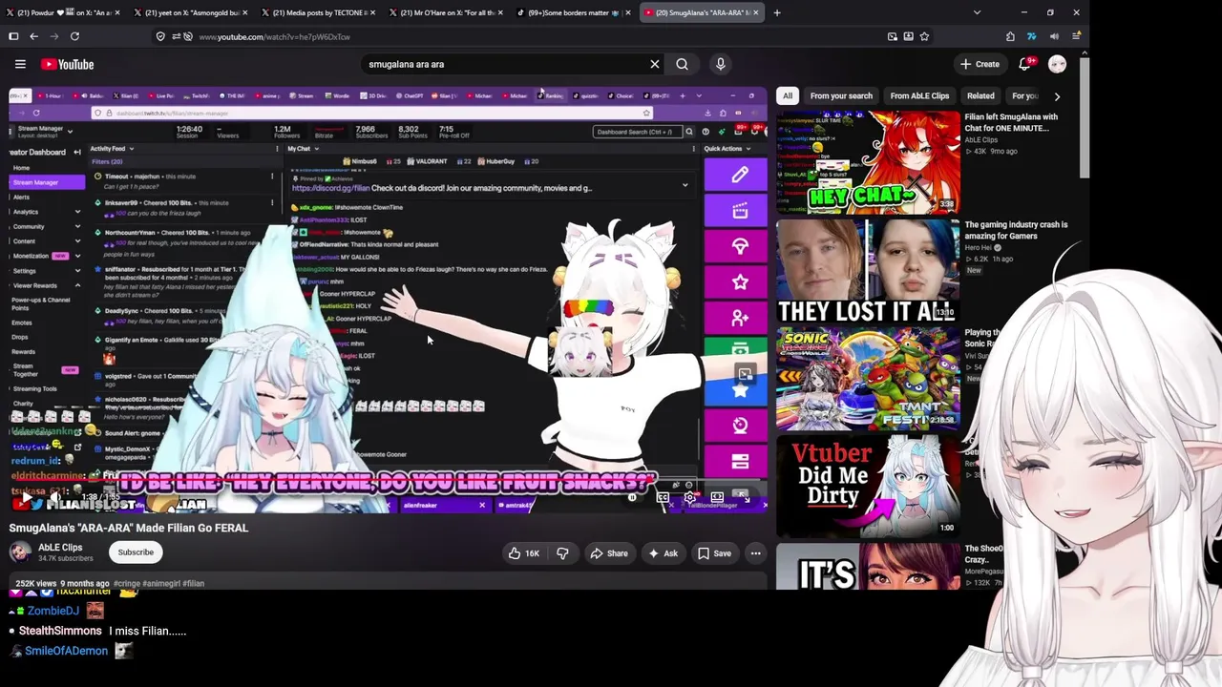This screenshot has width=1222, height=687.
Task: Open the #cringe hashtag link
Action: [x=127, y=583]
